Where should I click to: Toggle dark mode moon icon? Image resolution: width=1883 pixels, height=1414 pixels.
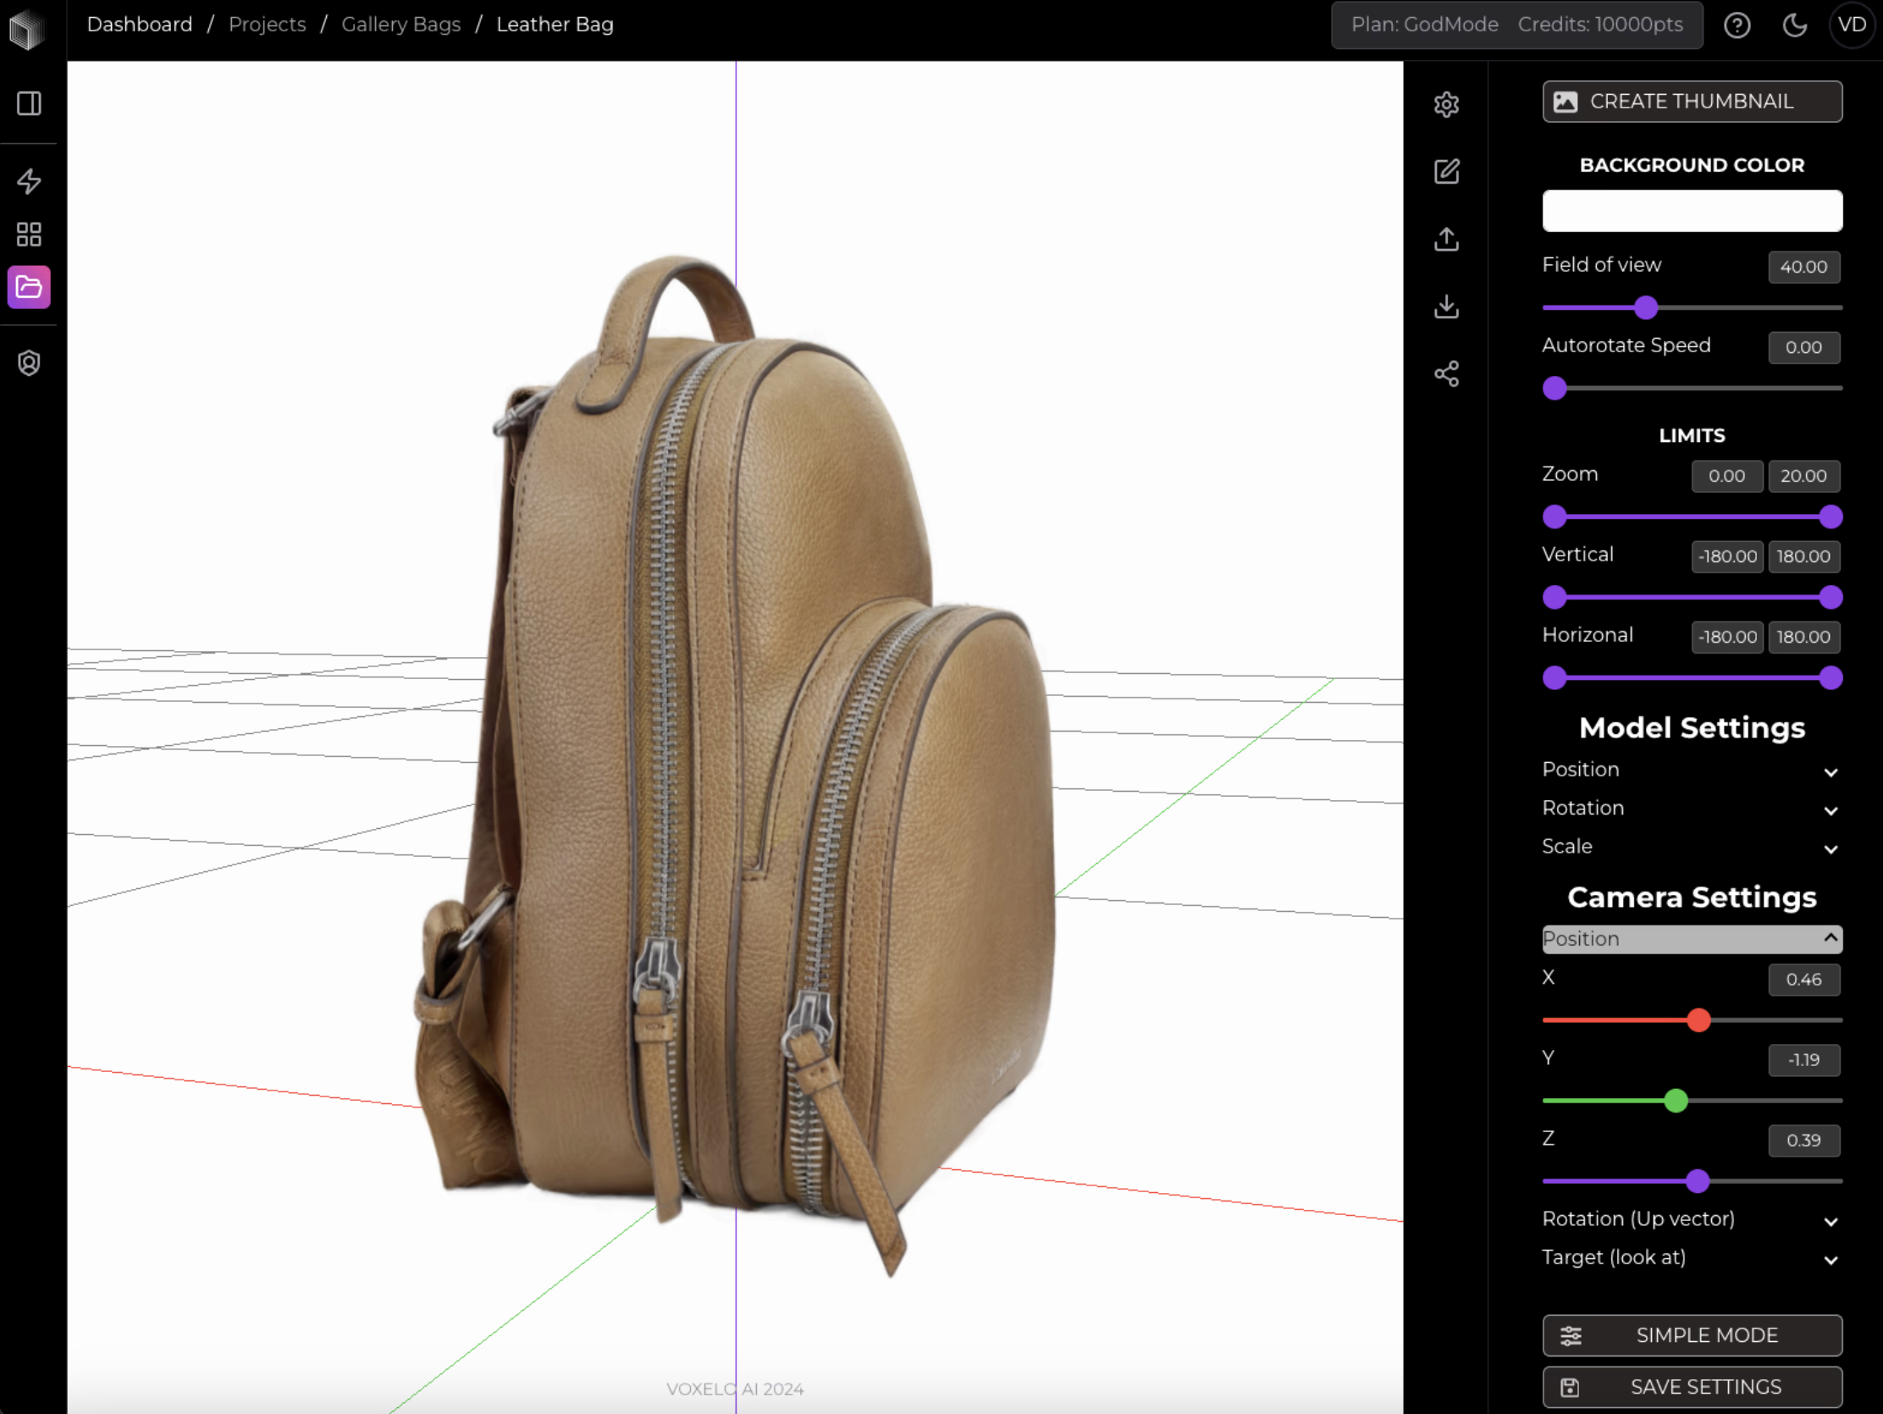(x=1794, y=25)
